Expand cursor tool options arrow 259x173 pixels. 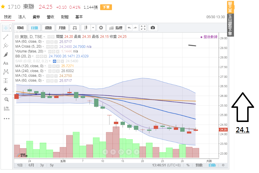pos(10,28)
